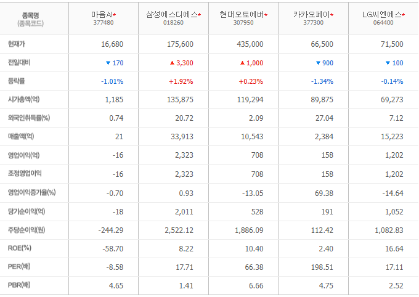
Task: Open the 카카오페이 stock link
Action: point(312,15)
